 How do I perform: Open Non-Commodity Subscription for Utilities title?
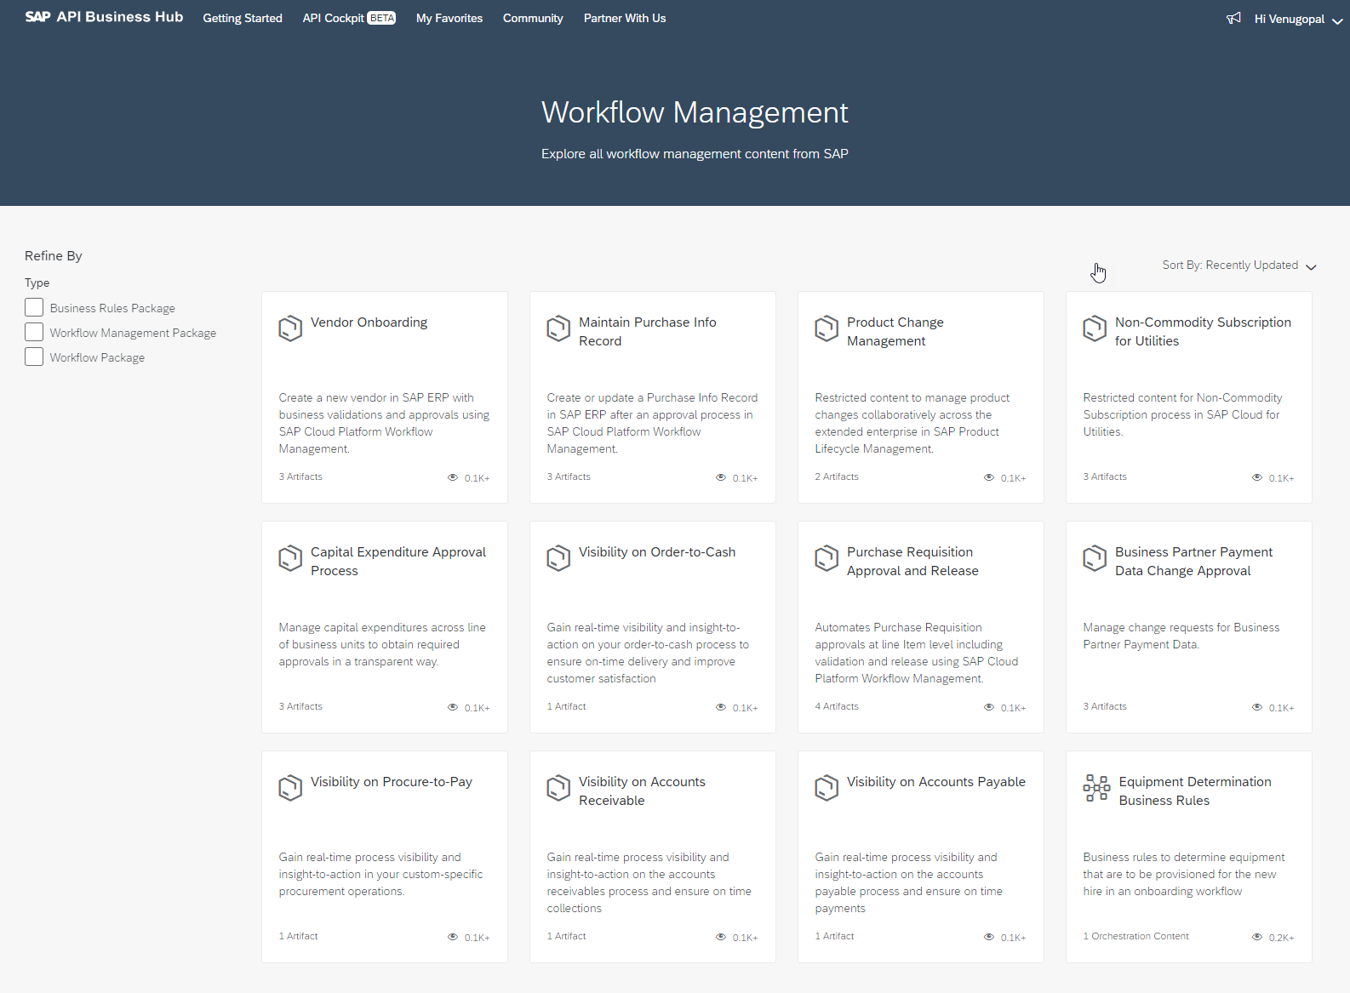pyautogui.click(x=1204, y=332)
